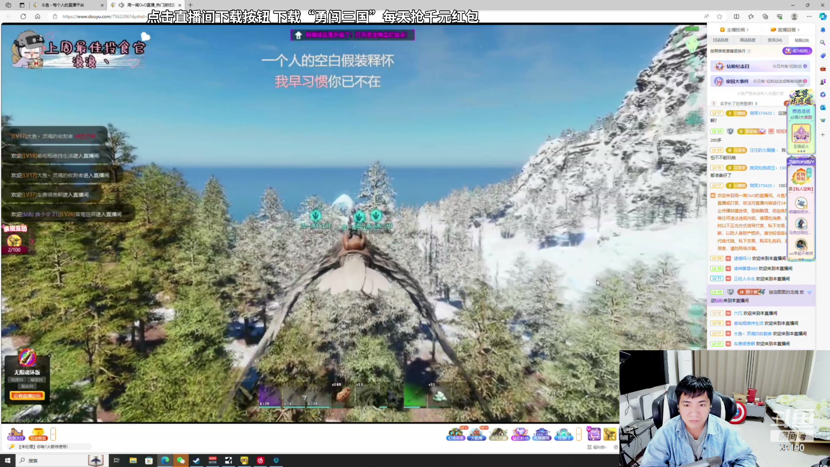
Task: Click 成为钻粉 become diamond fan button
Action: (797, 51)
